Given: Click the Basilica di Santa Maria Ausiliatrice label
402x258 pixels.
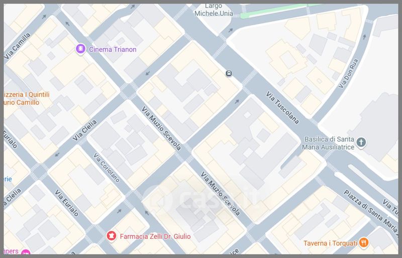Looking at the screenshot, I should 329,143.
